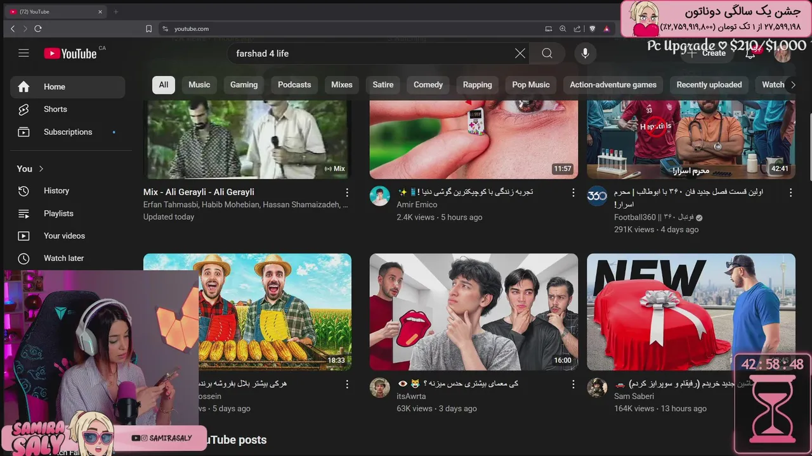Filter by the Comedy chip
Image resolution: width=812 pixels, height=456 pixels.
[428, 84]
